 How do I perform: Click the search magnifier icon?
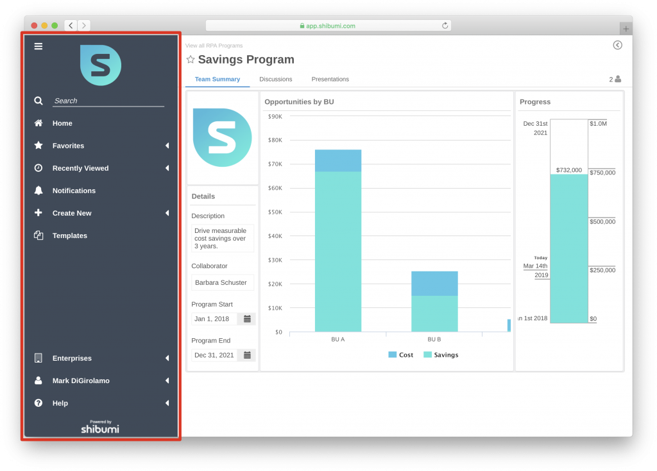click(x=38, y=101)
